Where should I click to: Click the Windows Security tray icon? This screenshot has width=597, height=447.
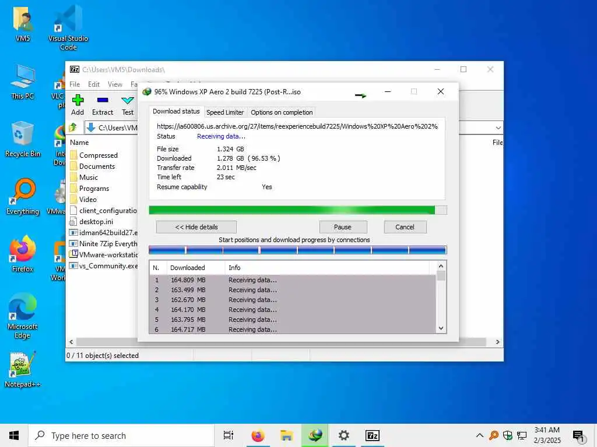(508, 435)
